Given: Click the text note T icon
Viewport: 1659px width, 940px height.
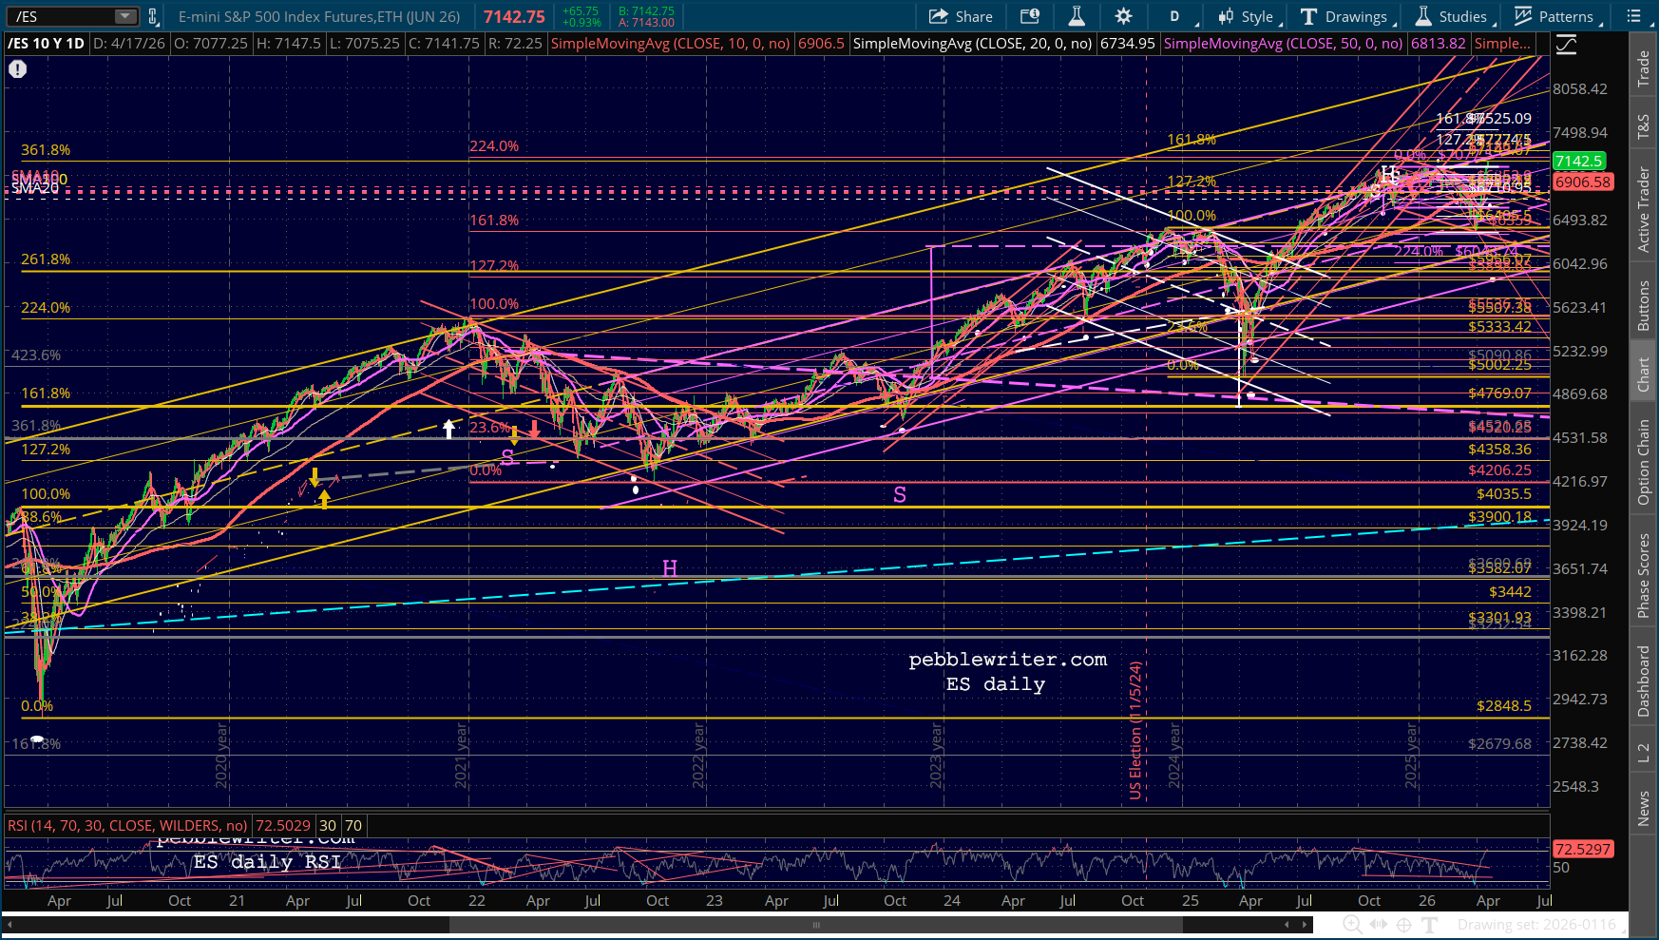Looking at the screenshot, I should click(x=1429, y=925).
